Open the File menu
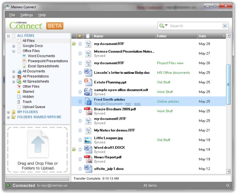 click(x=12, y=15)
